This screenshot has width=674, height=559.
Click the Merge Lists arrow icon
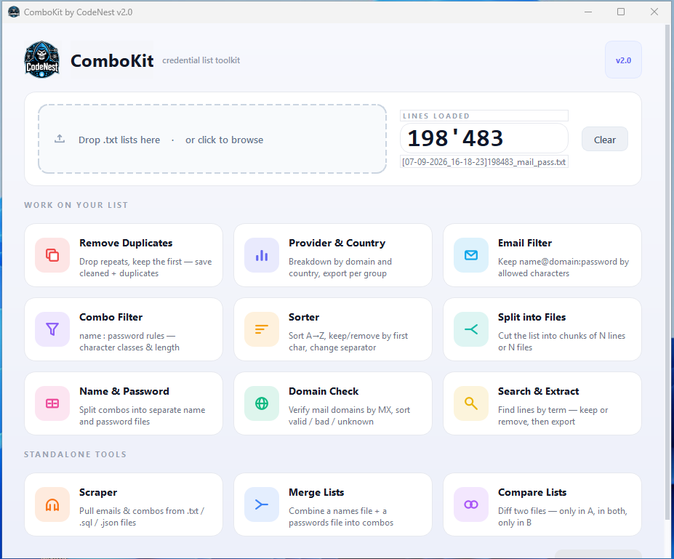[262, 504]
